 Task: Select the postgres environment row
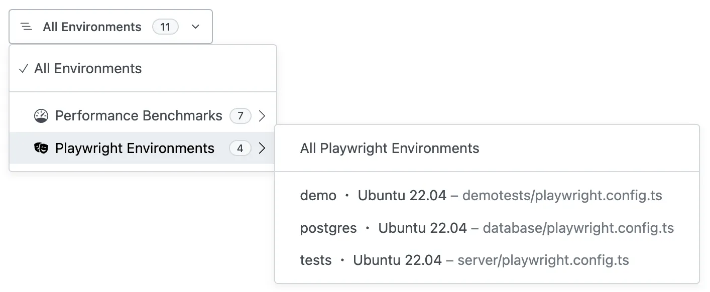(x=328, y=228)
